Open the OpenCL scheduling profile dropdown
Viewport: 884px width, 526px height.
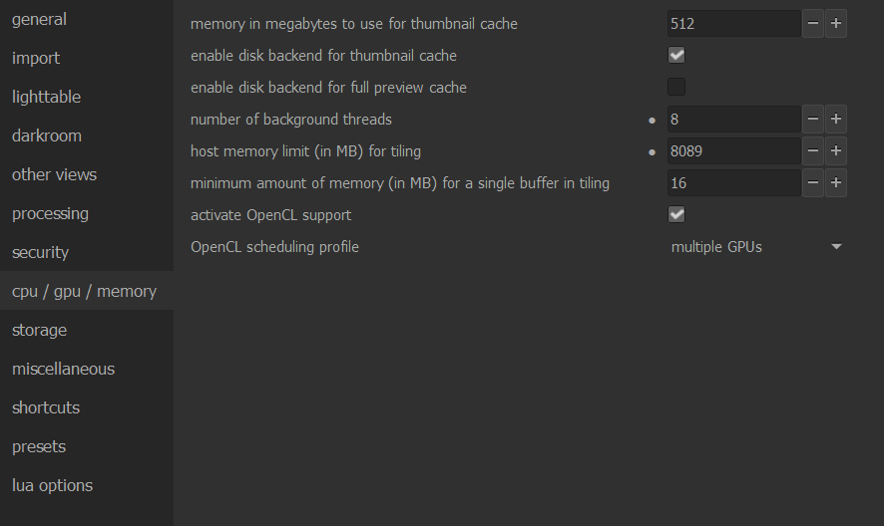click(x=756, y=247)
